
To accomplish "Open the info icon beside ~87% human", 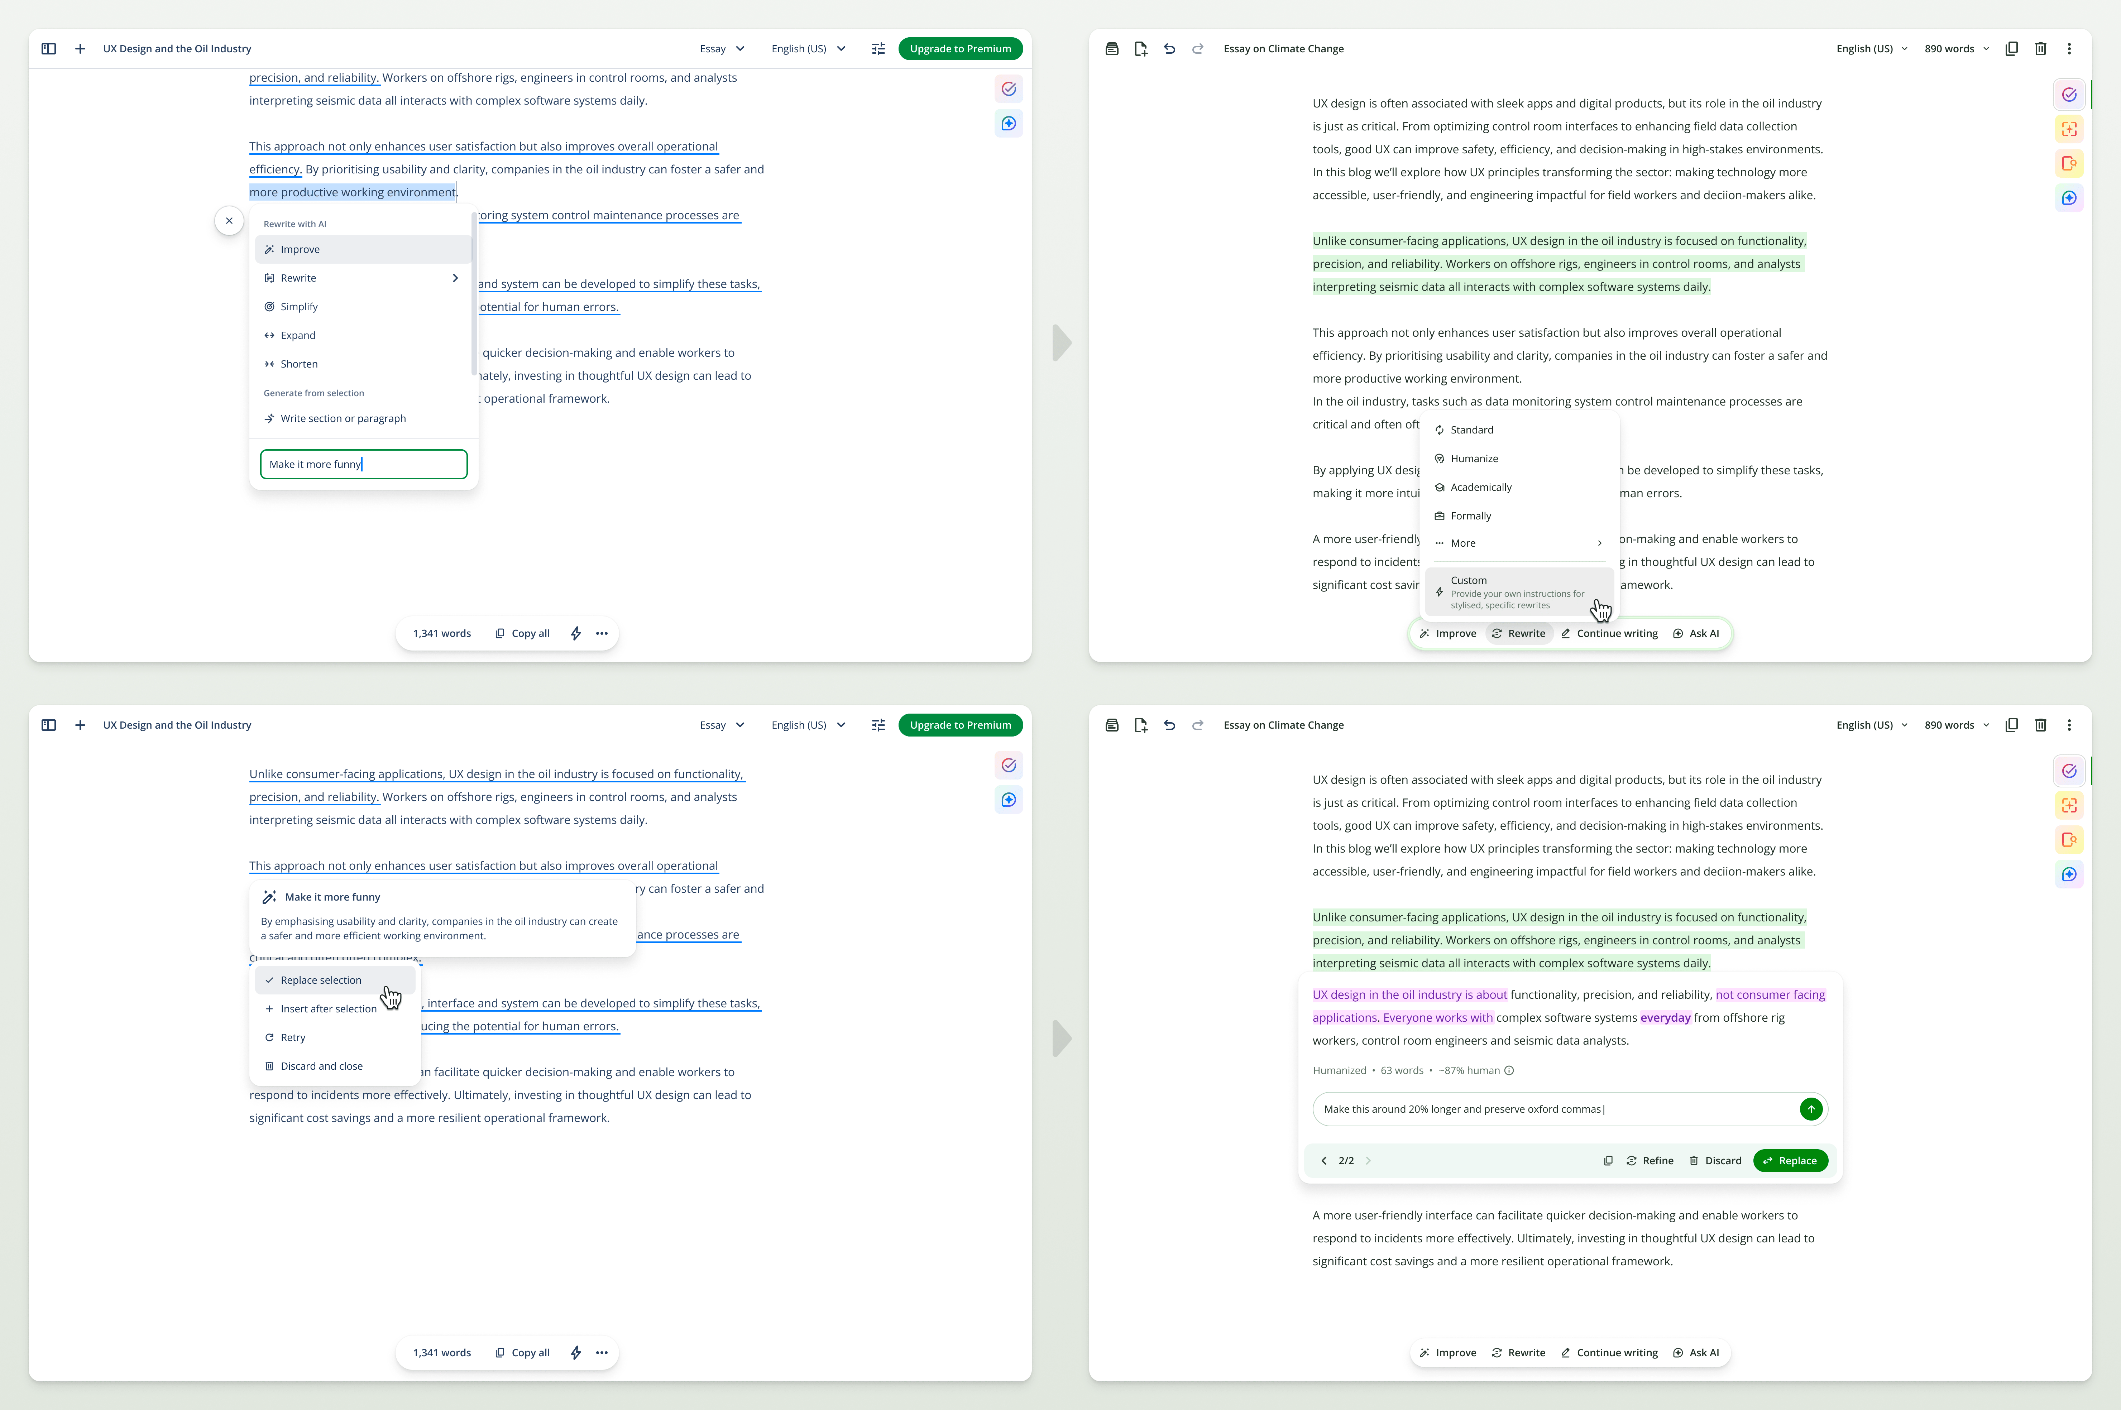I will 1509,1070.
